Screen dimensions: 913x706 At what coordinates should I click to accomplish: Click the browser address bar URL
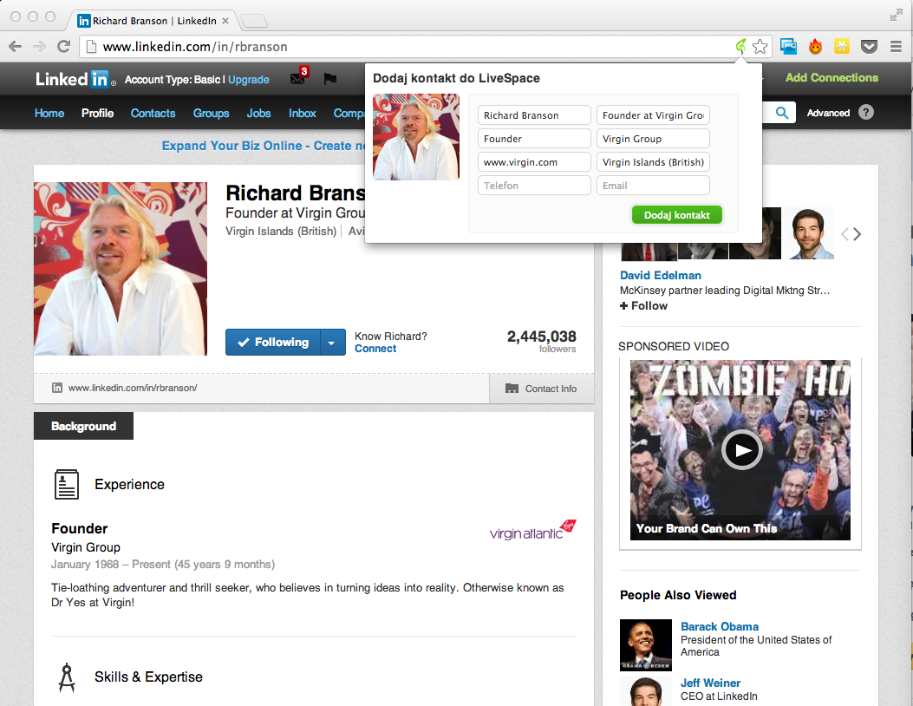point(195,47)
